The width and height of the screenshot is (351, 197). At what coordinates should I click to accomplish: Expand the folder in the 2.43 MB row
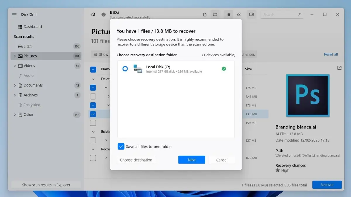109,96
